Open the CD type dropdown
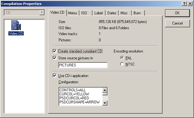This screenshot has width=194, height=118. (x=42, y=13)
